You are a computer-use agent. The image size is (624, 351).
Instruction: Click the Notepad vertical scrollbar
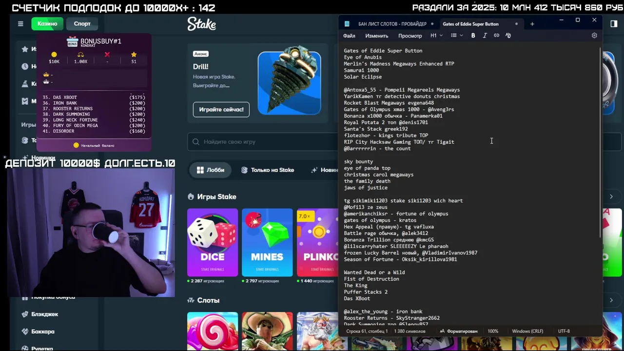tap(600, 141)
